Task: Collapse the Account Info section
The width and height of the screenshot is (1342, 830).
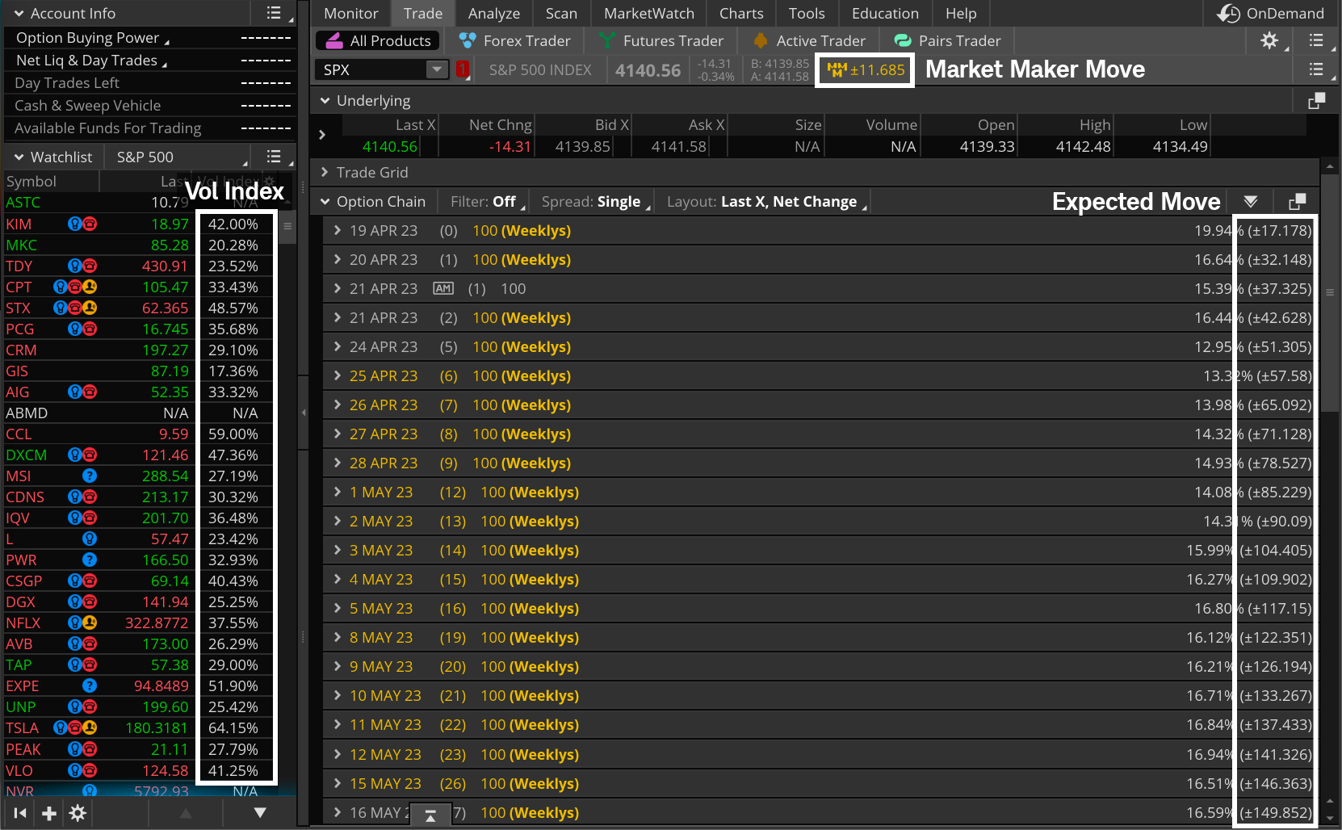Action: click(19, 14)
